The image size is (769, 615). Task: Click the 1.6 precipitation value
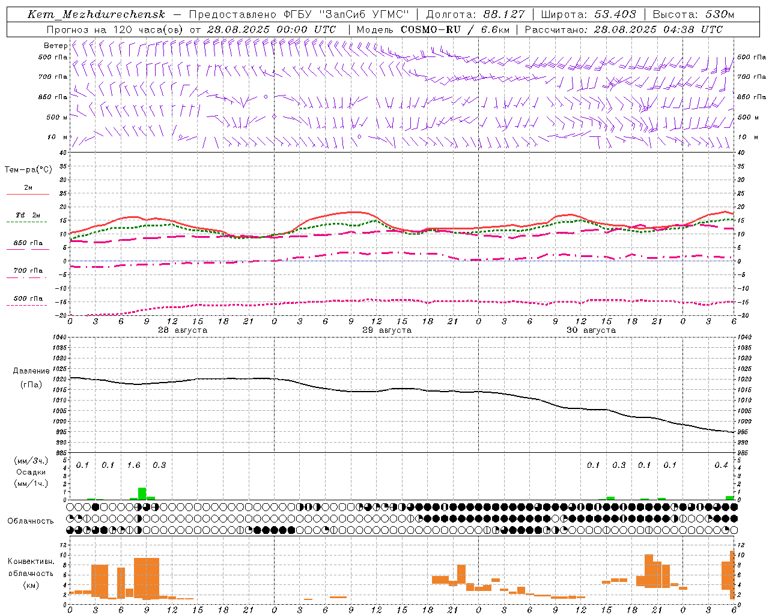(133, 465)
